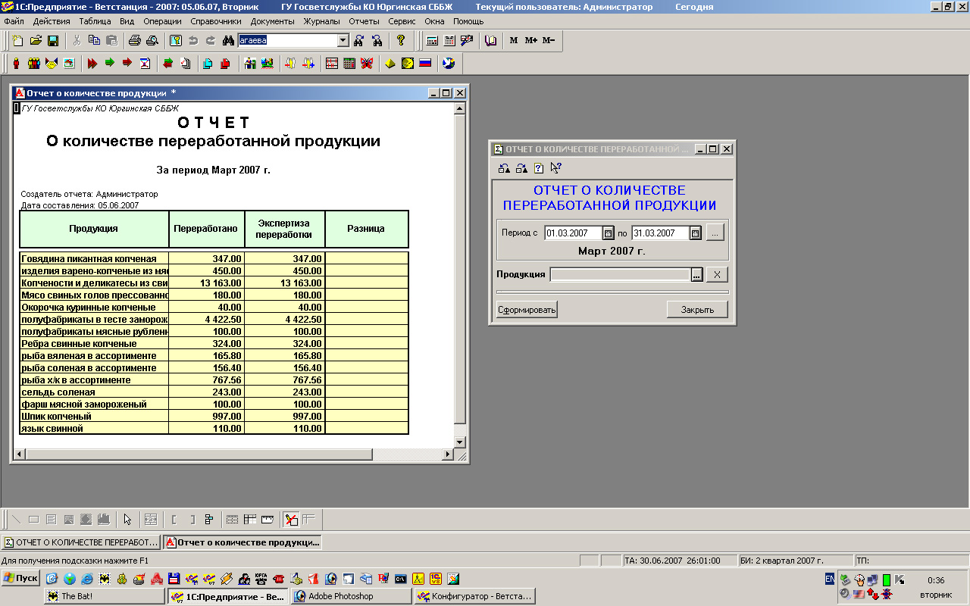The height and width of the screenshot is (606, 970).
Task: Switch to Конфигуратор - Ветста... taskbar button
Action: click(475, 596)
